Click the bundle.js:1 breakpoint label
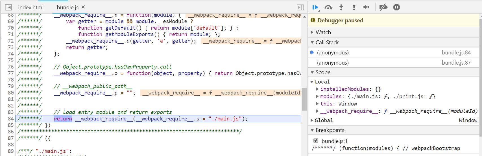Image resolution: width=482 pixels, height=156 pixels. (x=334, y=141)
